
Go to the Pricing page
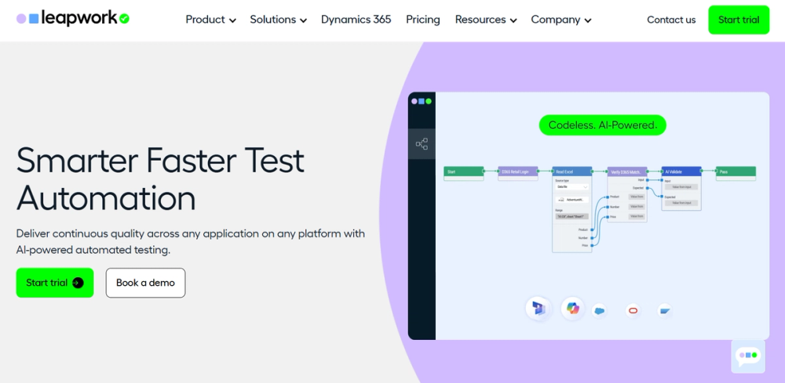click(422, 20)
